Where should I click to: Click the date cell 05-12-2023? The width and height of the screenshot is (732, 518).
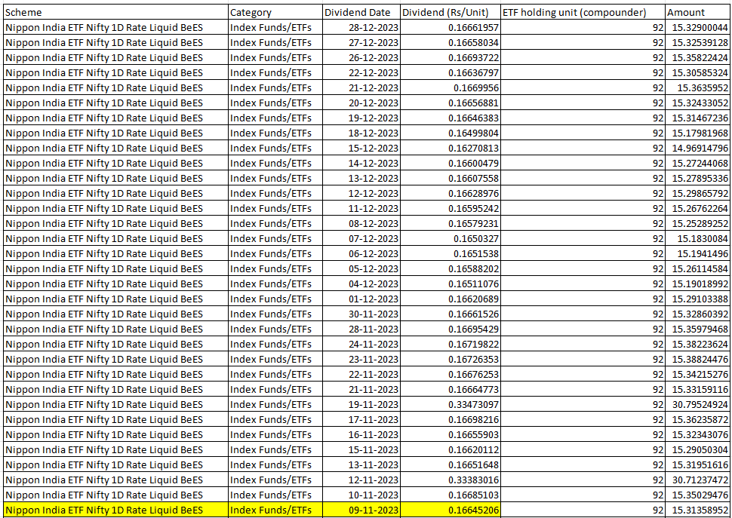click(x=361, y=268)
